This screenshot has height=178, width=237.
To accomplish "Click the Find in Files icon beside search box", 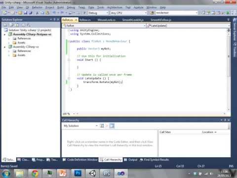I will pos(152,13).
